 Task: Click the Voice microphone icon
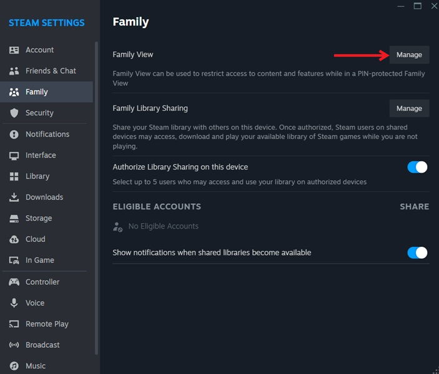tap(14, 303)
